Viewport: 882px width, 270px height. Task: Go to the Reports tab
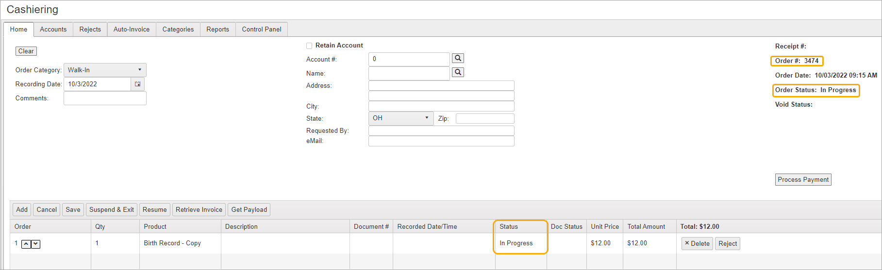217,29
